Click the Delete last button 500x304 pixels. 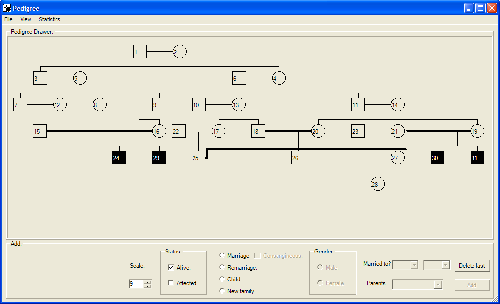472,265
